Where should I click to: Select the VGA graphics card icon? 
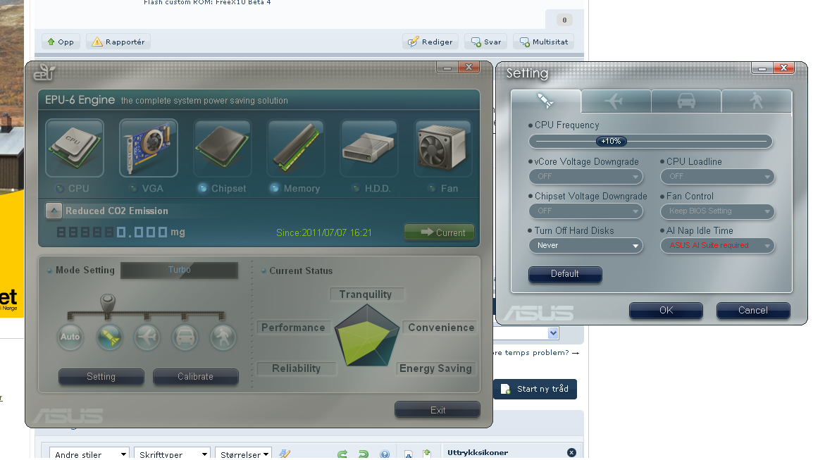(149, 148)
